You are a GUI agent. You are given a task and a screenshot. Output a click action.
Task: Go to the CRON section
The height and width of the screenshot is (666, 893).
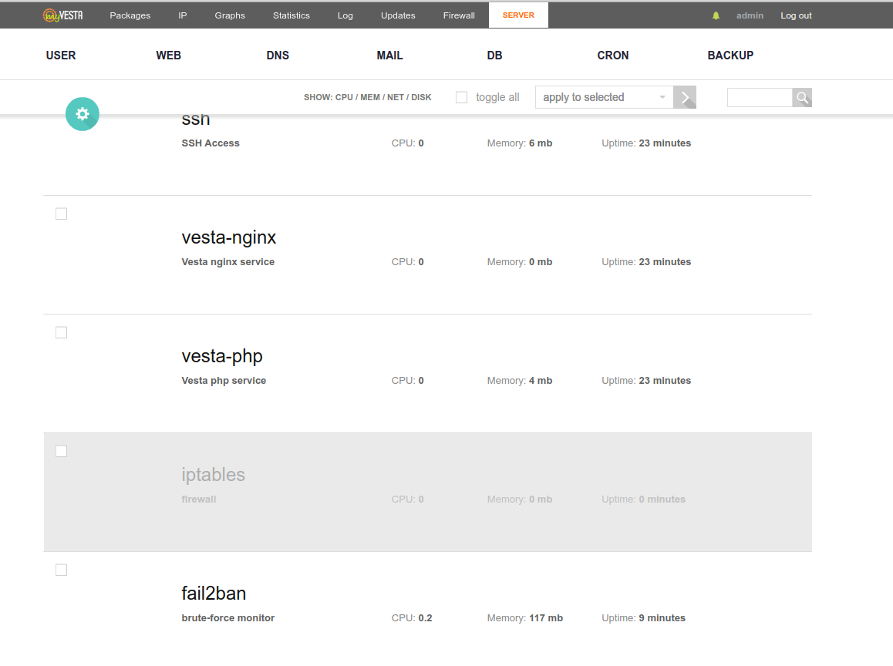(613, 55)
